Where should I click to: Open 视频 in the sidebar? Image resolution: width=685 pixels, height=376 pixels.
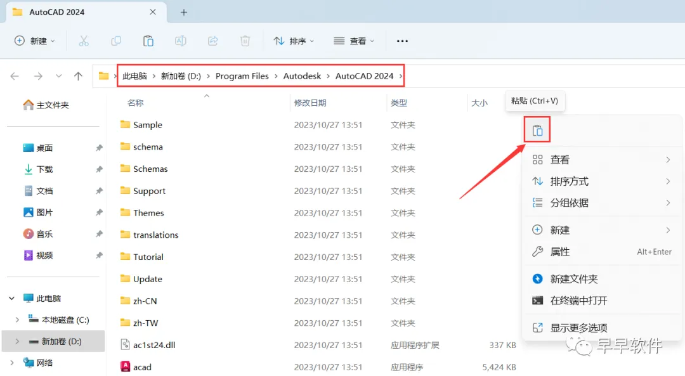point(38,255)
